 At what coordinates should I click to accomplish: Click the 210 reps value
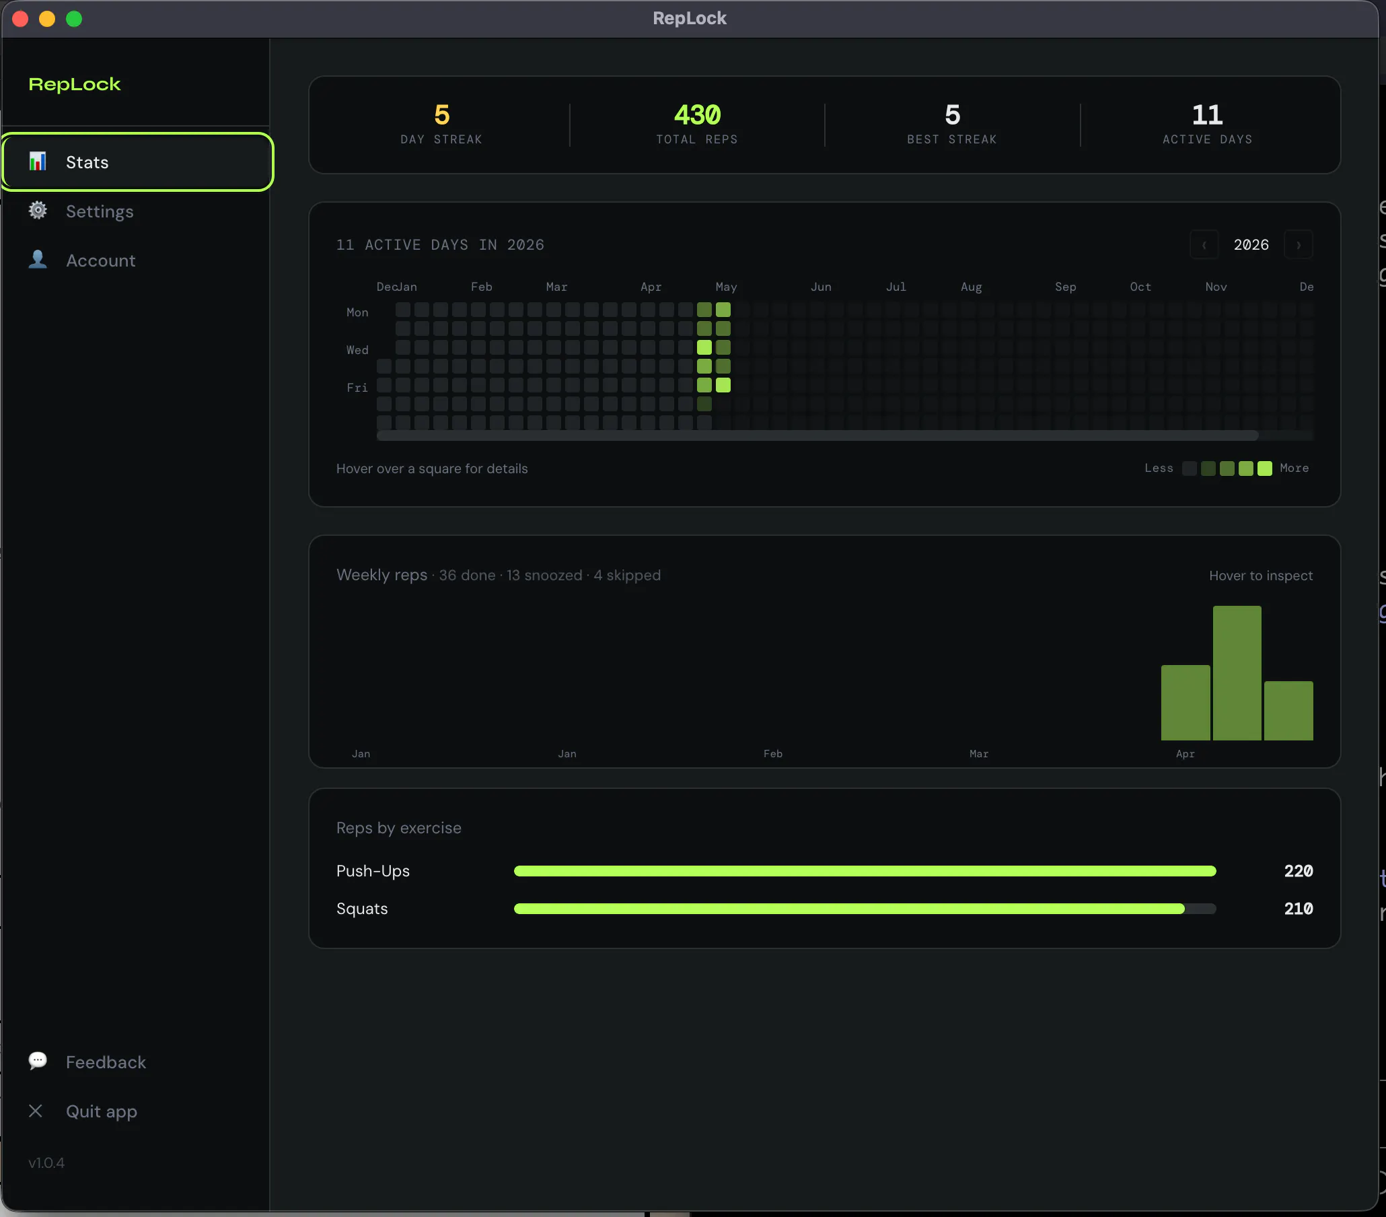pos(1299,909)
